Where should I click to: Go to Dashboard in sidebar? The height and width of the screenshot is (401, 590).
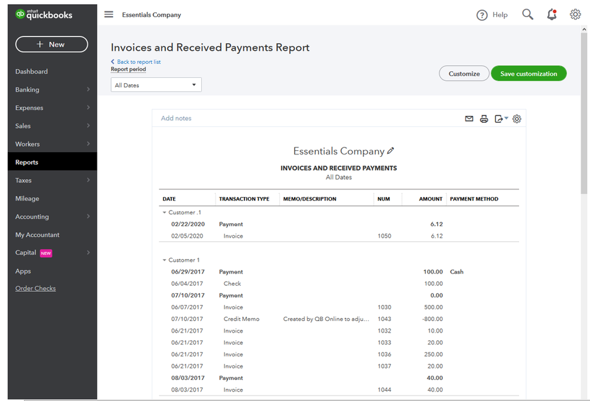pyautogui.click(x=32, y=71)
